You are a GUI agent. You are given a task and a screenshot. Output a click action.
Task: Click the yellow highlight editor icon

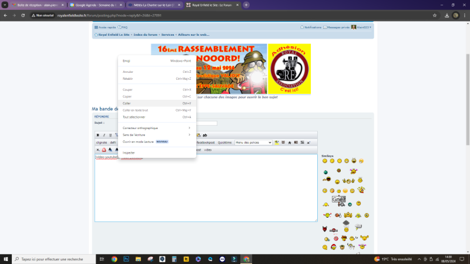(277, 143)
